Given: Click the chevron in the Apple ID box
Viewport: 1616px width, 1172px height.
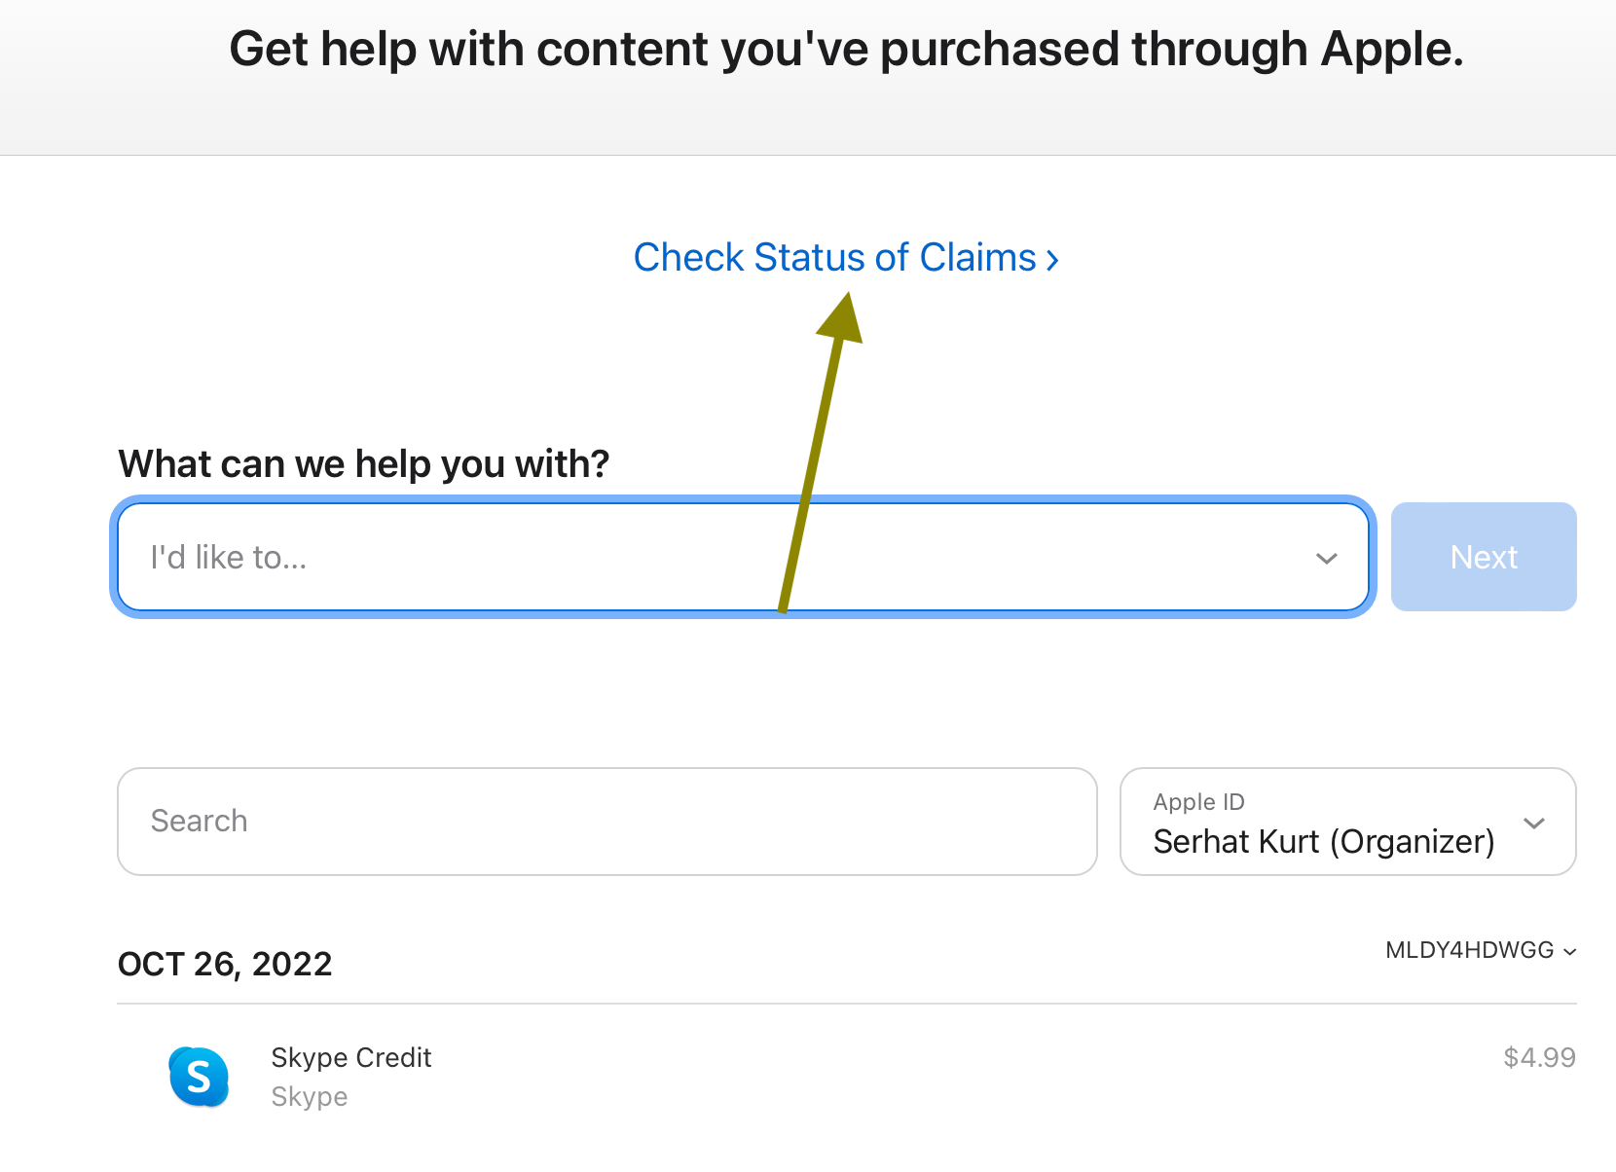Looking at the screenshot, I should click(1534, 824).
